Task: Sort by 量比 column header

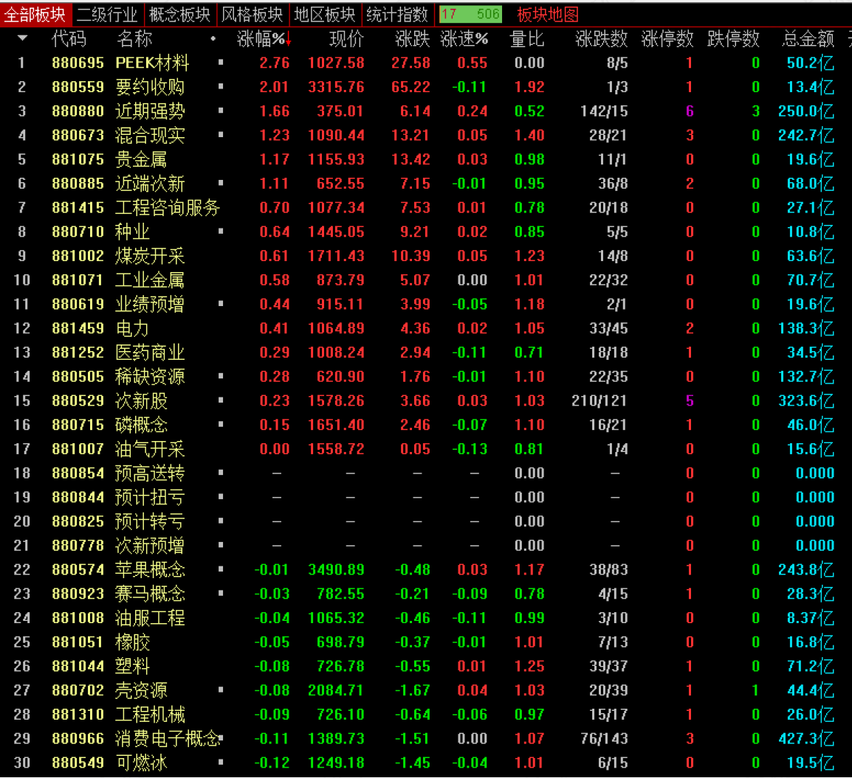Action: (527, 39)
